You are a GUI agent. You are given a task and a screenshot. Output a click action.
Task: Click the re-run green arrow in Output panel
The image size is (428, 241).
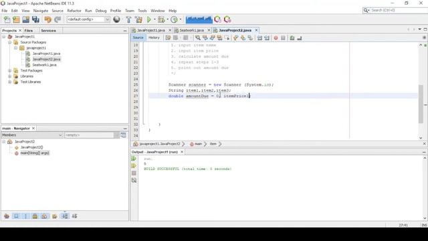pos(134,159)
